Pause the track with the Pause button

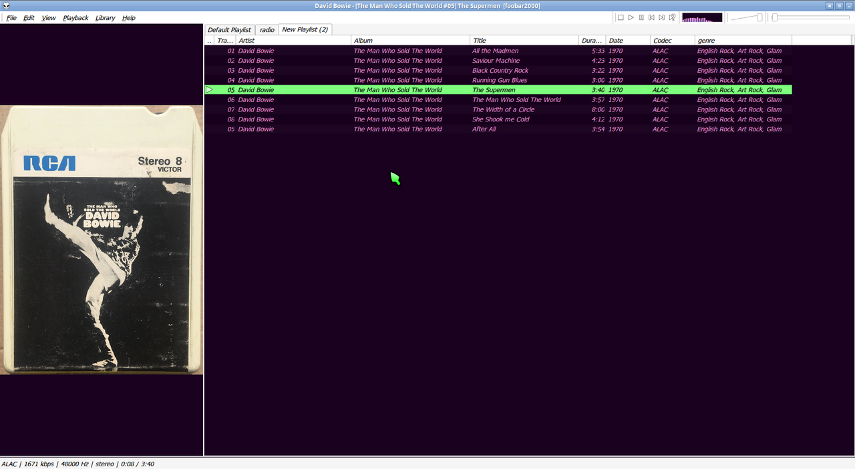[x=641, y=17]
